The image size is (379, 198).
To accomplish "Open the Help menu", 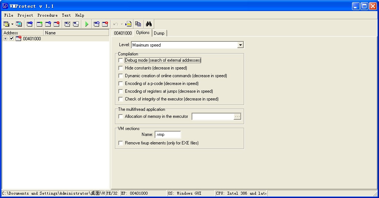I will point(80,15).
